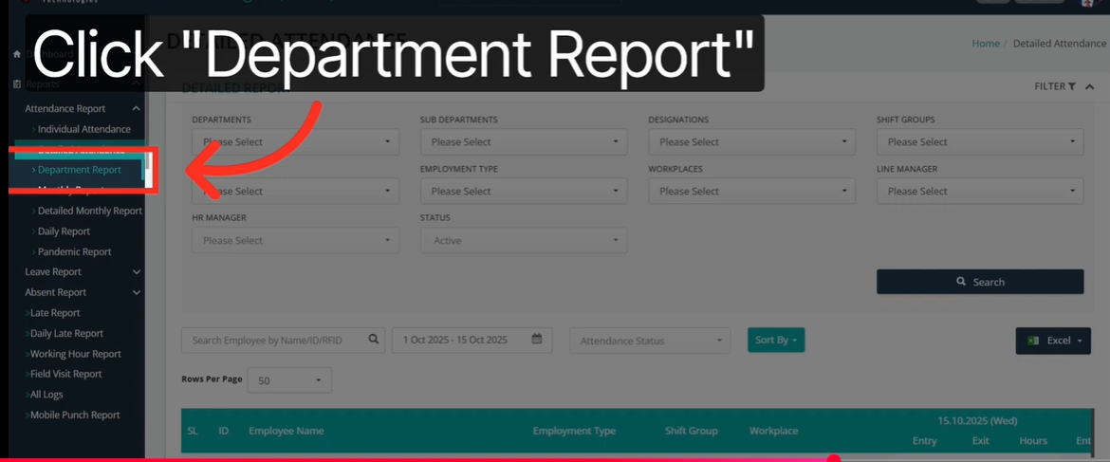
Task: Click Department Report in sidebar
Action: click(x=80, y=170)
